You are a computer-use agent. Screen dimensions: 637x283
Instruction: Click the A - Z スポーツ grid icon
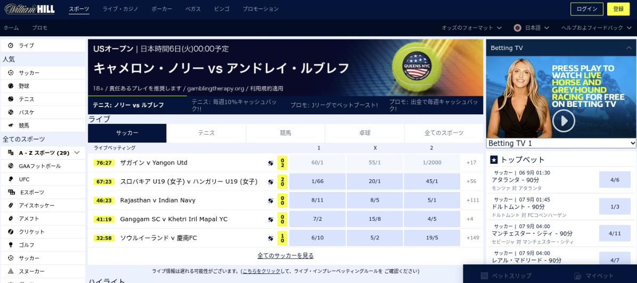(11, 153)
